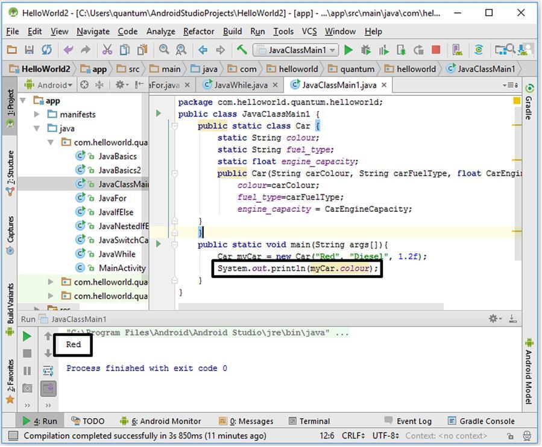The height and width of the screenshot is (447, 542).
Task: Toggle tool window bars in the status bar corner
Action: (x=13, y=436)
